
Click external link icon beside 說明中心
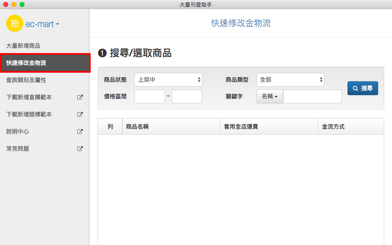(80, 132)
